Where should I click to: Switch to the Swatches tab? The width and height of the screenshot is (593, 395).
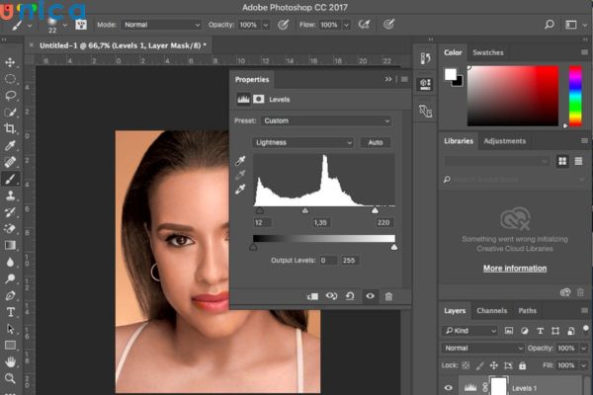(x=487, y=52)
